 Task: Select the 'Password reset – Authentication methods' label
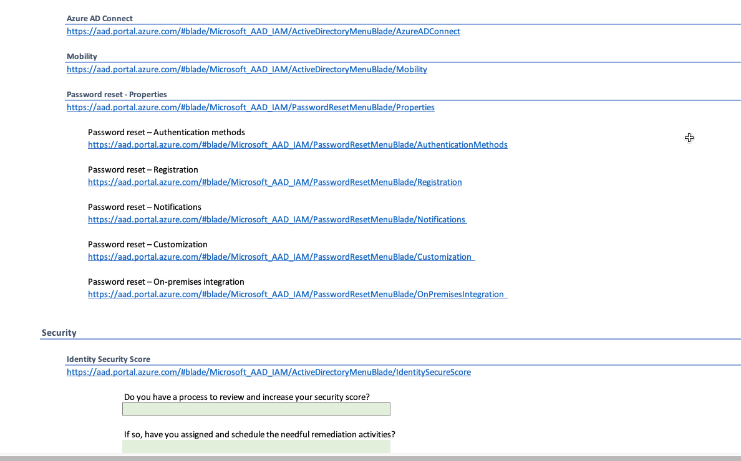click(x=166, y=132)
